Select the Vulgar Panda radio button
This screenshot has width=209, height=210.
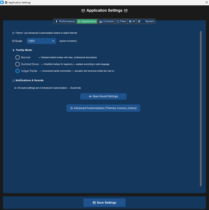point(18,71)
